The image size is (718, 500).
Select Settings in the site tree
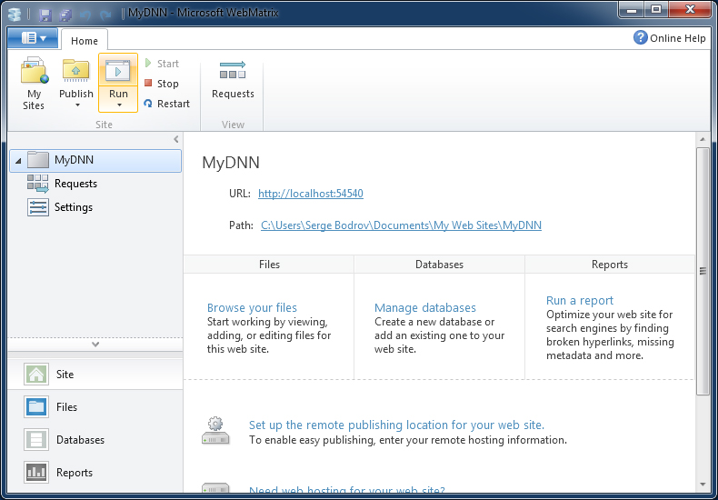click(74, 207)
